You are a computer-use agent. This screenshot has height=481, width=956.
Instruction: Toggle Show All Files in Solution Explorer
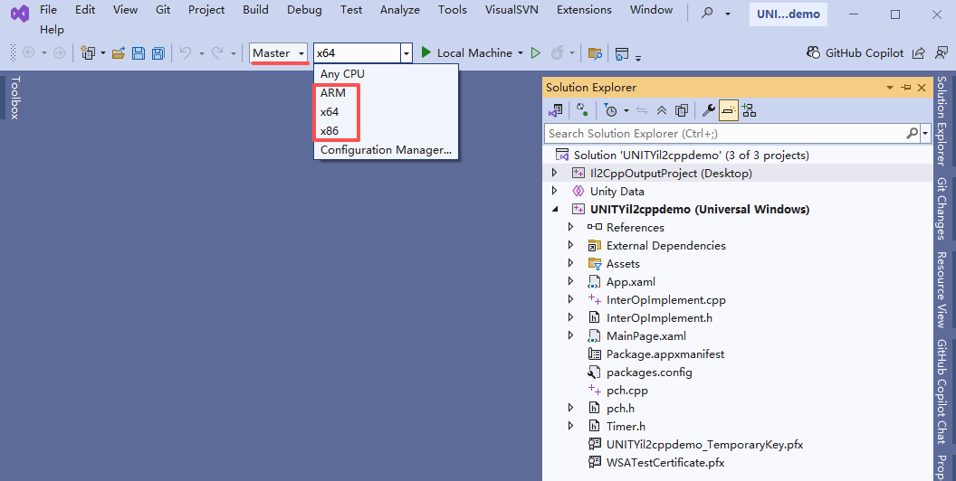[682, 110]
